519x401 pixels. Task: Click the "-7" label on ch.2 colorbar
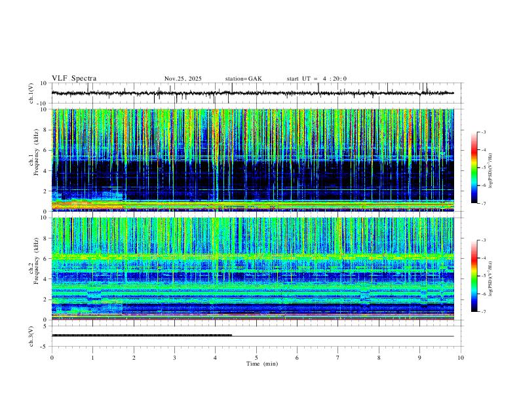point(483,311)
